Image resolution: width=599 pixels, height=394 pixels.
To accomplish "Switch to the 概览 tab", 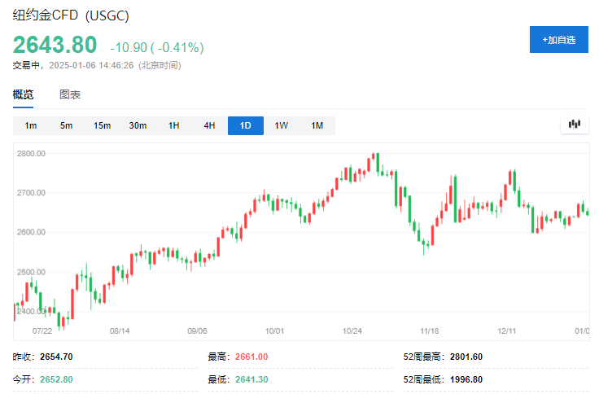I will pyautogui.click(x=23, y=94).
